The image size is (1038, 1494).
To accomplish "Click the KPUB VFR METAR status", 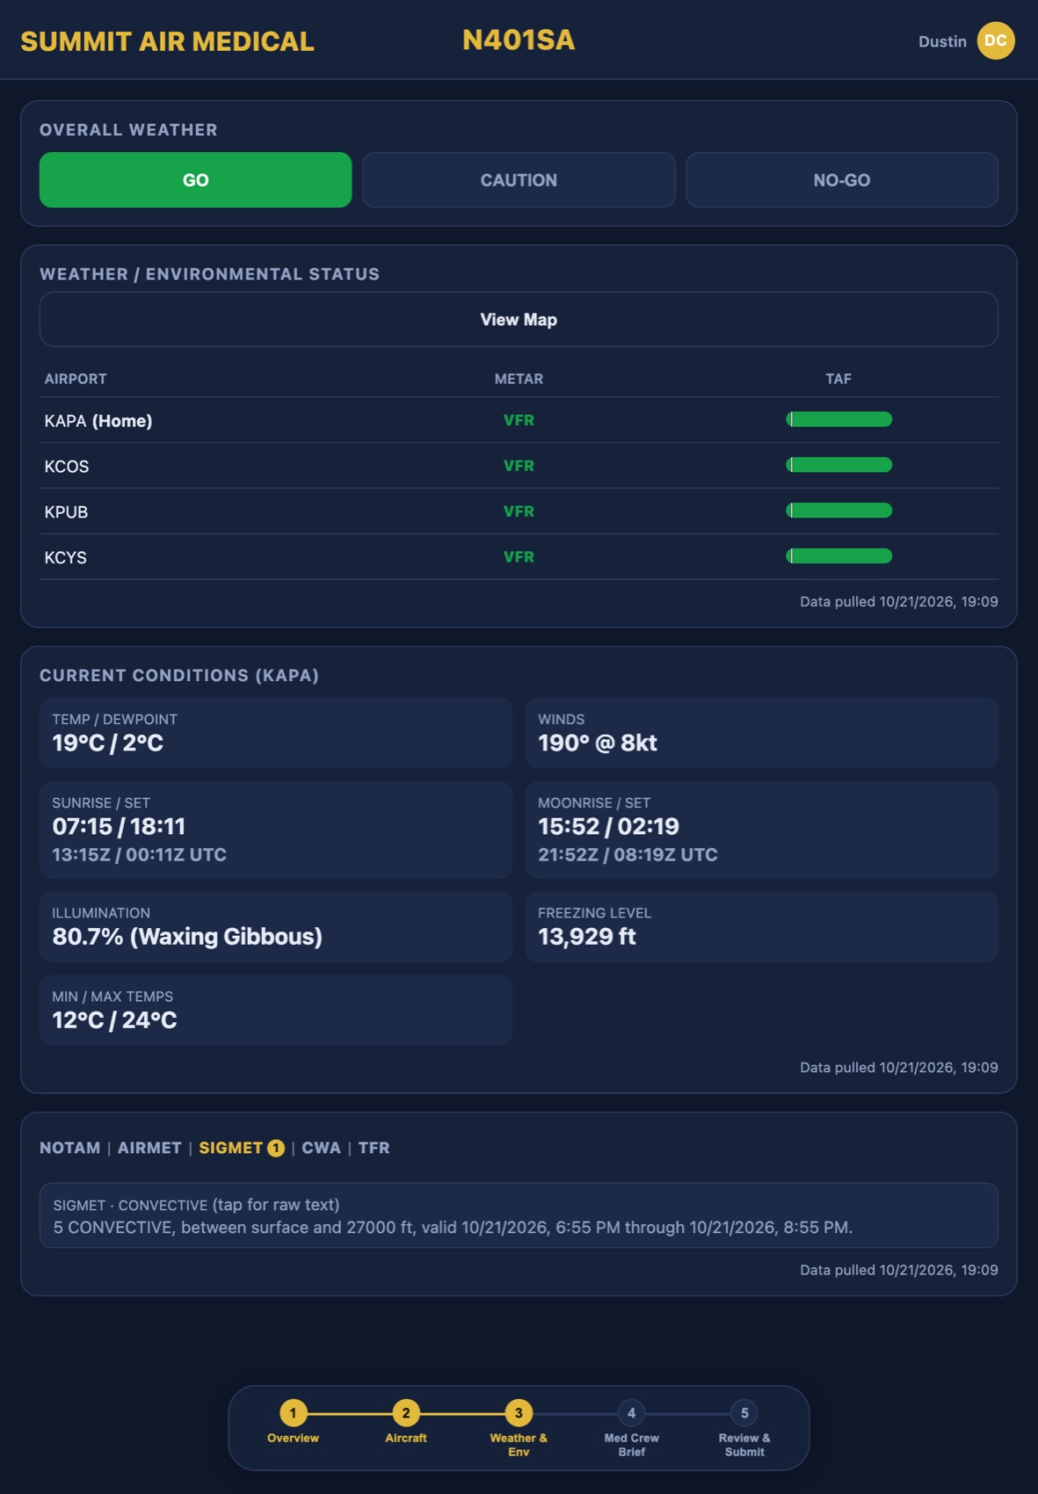I will coord(519,511).
